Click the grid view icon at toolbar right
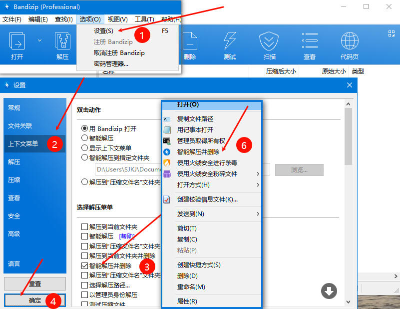400x309 pixels. (x=392, y=33)
